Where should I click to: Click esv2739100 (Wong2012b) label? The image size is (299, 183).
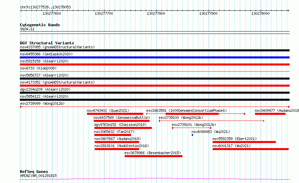click(181, 118)
